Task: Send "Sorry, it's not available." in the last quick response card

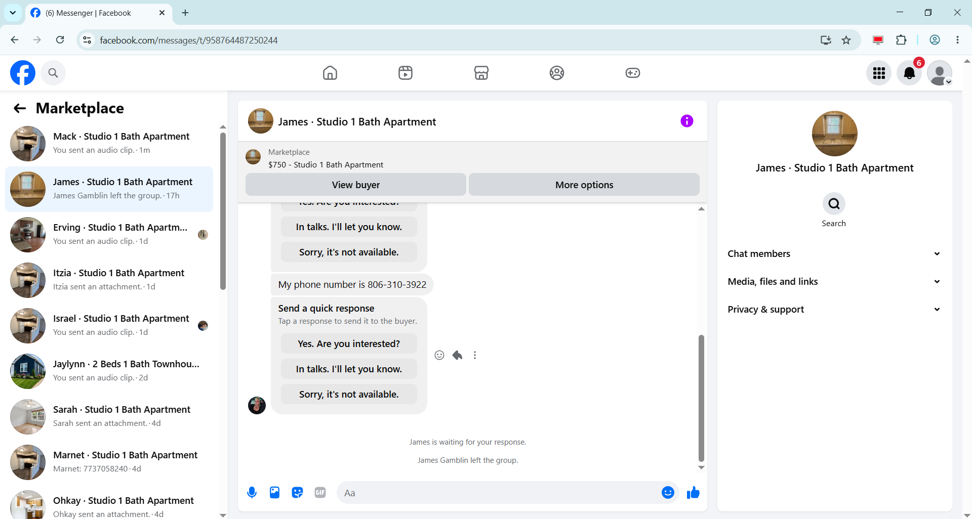Action: (x=349, y=394)
